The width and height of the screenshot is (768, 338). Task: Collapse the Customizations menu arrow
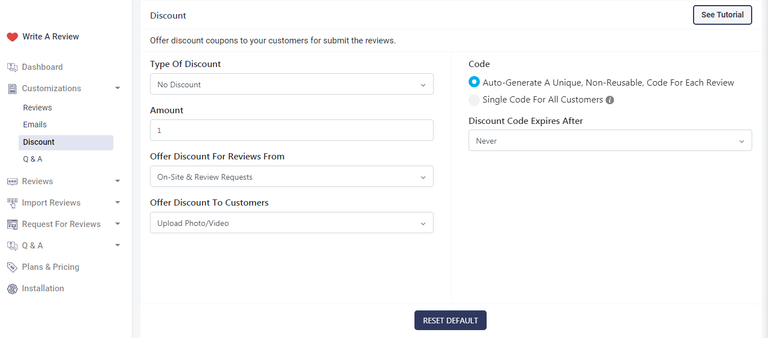117,88
